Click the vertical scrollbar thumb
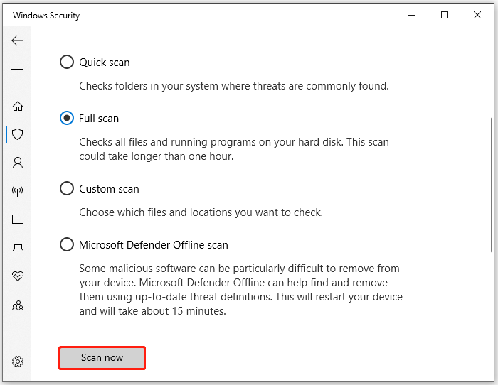 click(491, 183)
